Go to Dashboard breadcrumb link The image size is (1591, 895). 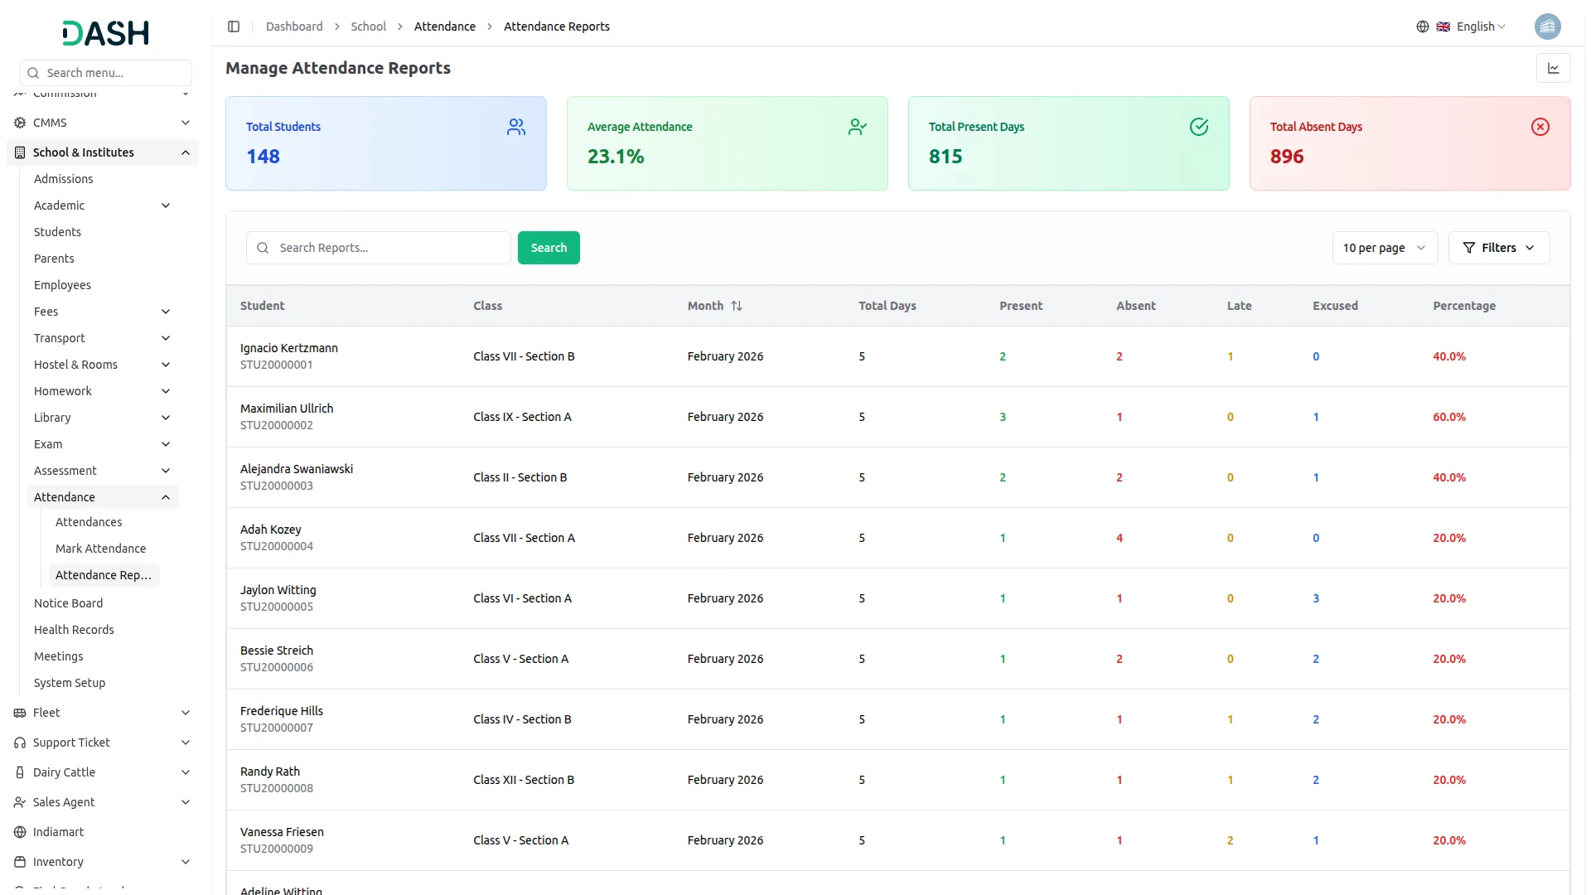(x=294, y=27)
